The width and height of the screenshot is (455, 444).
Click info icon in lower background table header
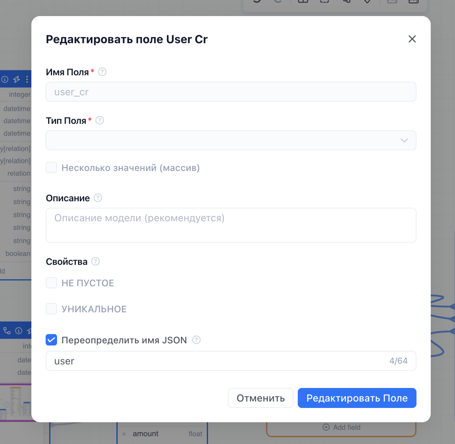pos(19,331)
